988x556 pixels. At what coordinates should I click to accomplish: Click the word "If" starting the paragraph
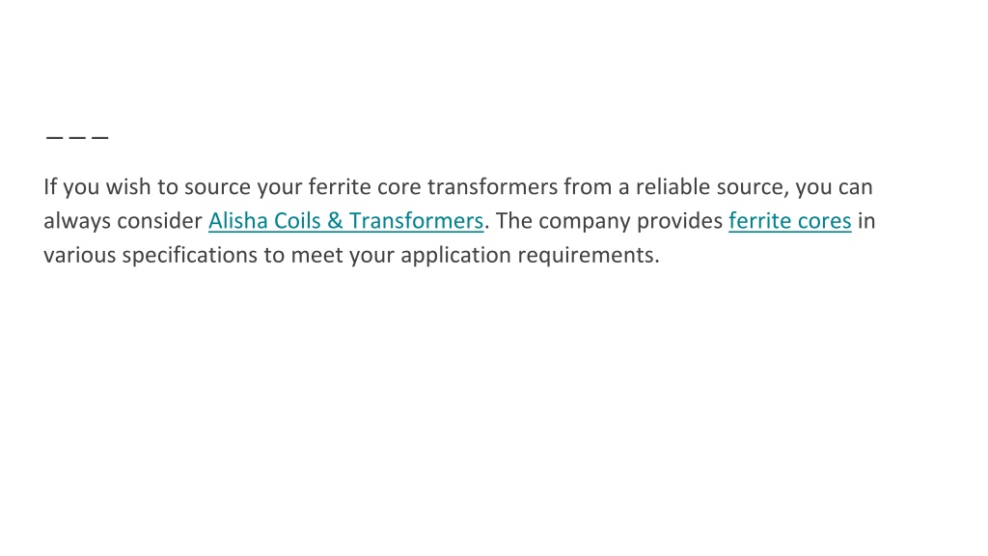(x=50, y=186)
